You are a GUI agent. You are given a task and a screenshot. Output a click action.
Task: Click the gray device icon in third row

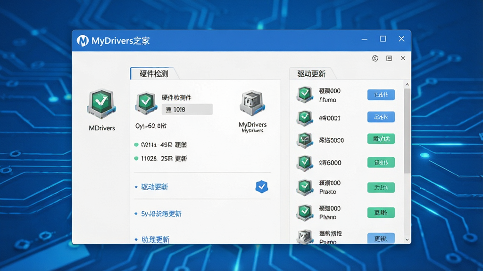pyautogui.click(x=305, y=140)
